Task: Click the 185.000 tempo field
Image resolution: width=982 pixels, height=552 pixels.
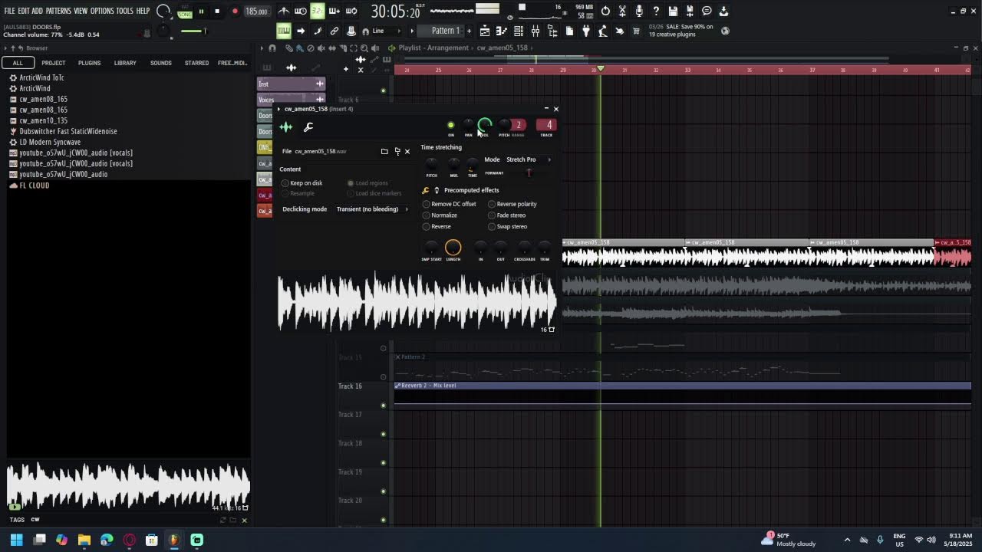Action: coord(256,11)
